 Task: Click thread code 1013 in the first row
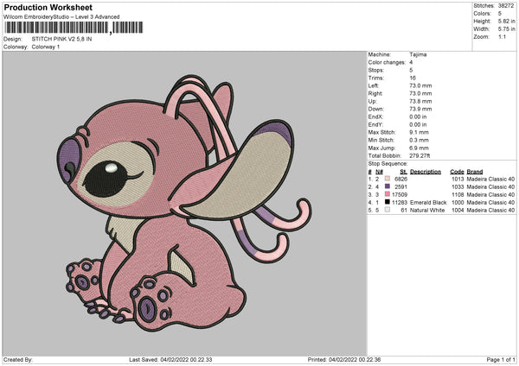[458, 179]
